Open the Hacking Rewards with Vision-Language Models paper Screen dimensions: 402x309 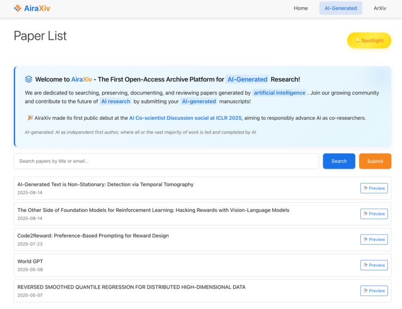(153, 210)
